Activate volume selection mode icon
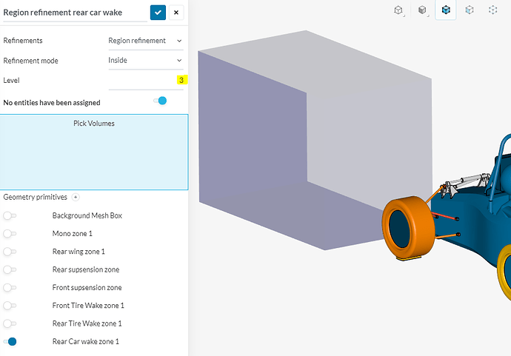The width and height of the screenshot is (511, 356). tap(446, 10)
